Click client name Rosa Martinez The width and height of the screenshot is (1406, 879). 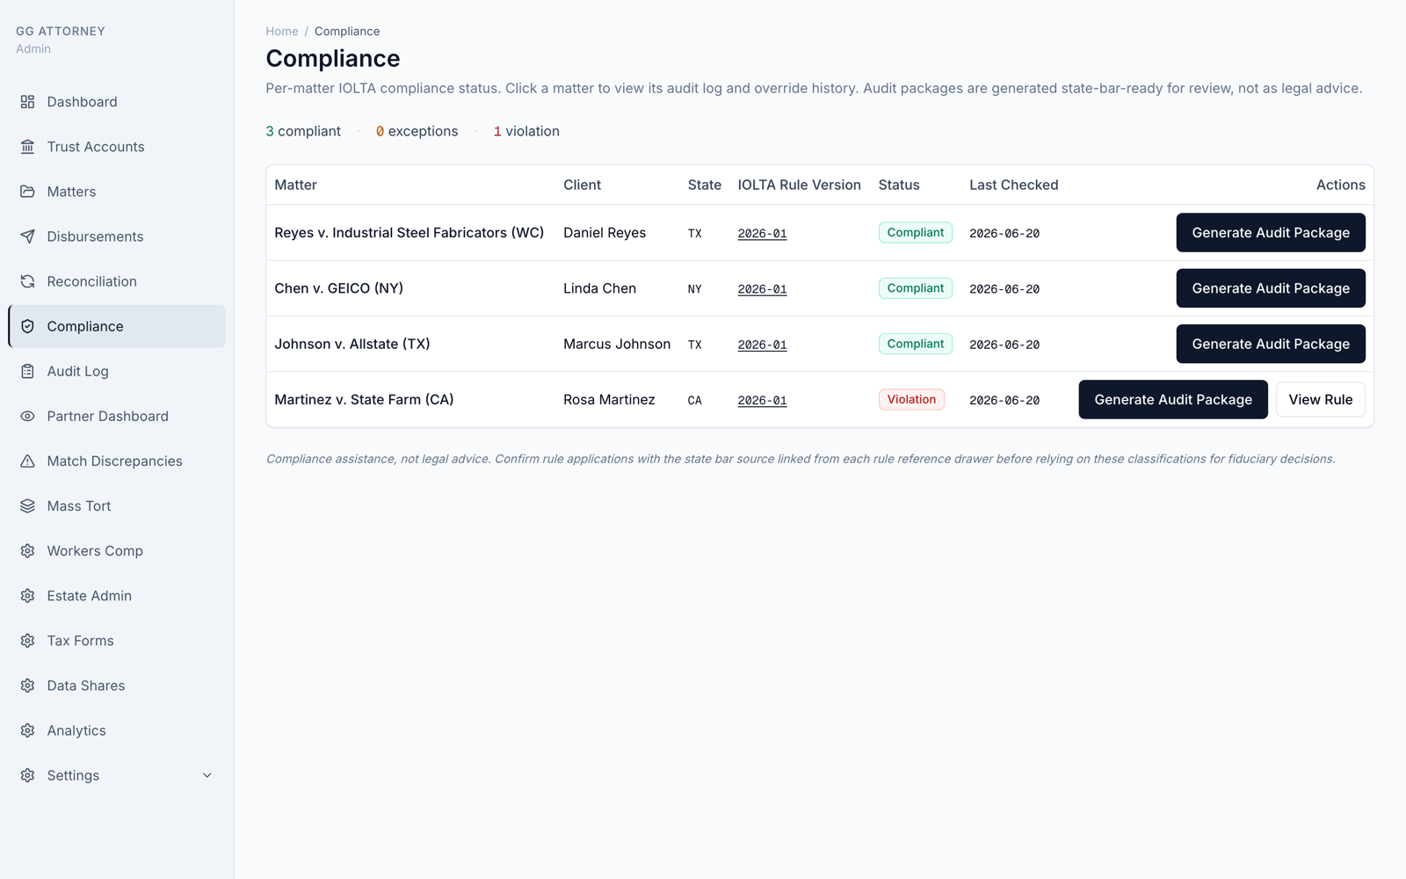(x=609, y=399)
